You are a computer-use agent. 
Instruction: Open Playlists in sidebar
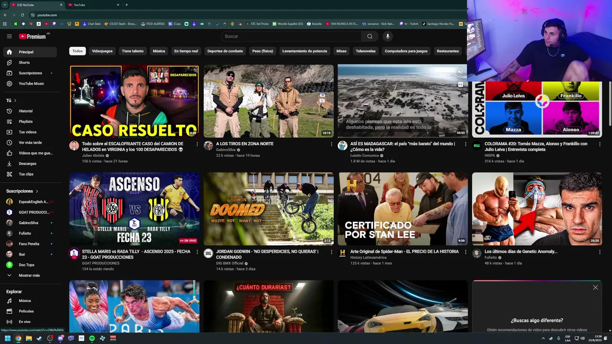coord(31,122)
